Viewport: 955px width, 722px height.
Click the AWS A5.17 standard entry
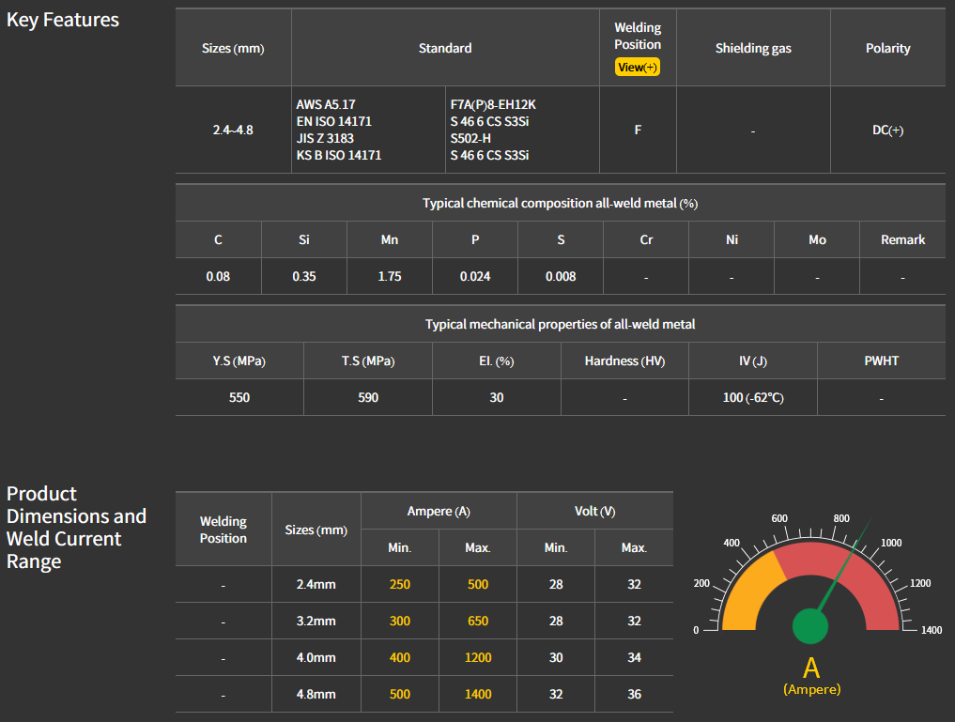click(x=326, y=104)
